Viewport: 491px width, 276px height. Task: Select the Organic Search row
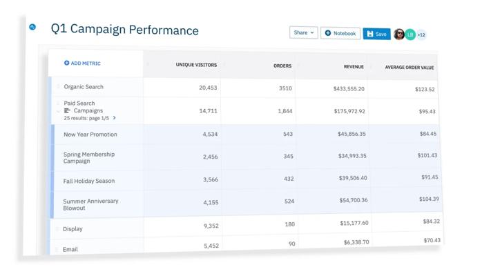(84, 87)
